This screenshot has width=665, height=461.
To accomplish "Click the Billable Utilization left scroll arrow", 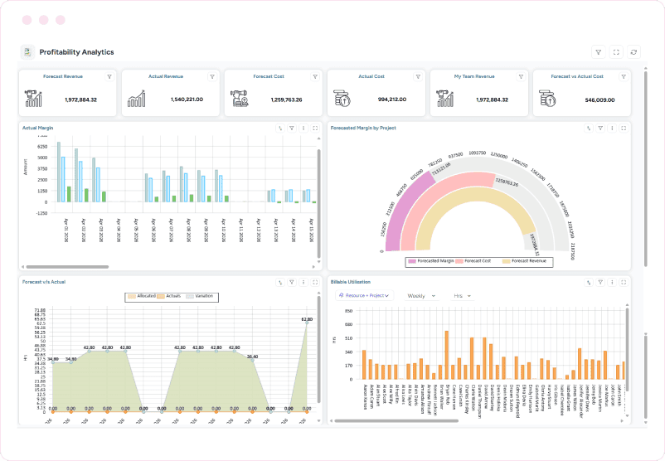I will click(331, 421).
